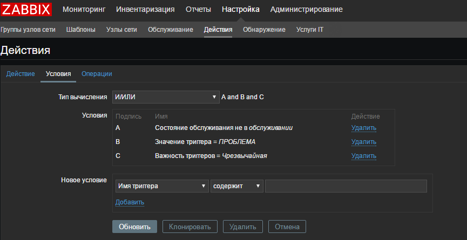Switch to the Действие tab
The image size is (467, 240).
21,74
